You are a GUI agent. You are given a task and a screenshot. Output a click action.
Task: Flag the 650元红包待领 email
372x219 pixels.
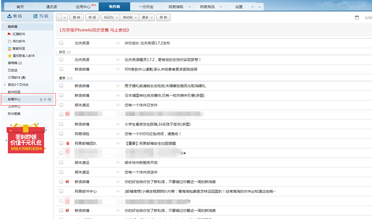pyautogui.click(x=118, y=134)
